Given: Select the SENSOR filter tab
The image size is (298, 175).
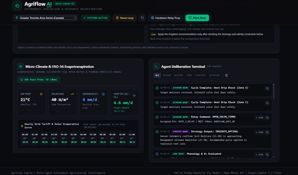Looking at the screenshot, I should (x=167, y=75).
